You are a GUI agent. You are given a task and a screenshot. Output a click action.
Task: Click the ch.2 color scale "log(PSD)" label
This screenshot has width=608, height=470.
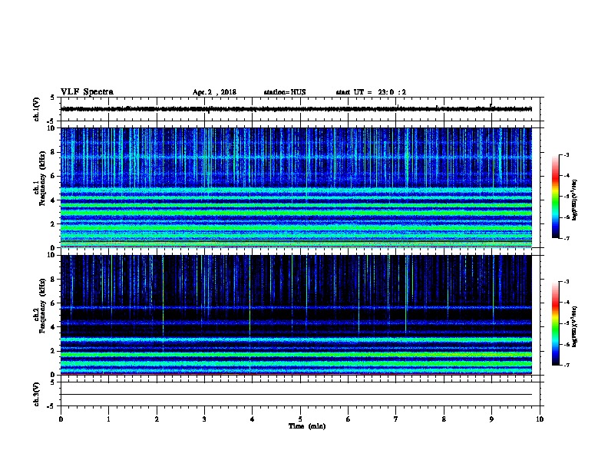click(574, 327)
